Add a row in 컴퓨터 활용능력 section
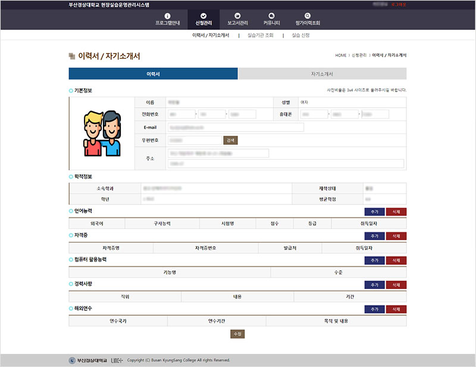Image resolution: width=476 pixels, height=367 pixels. click(x=375, y=260)
